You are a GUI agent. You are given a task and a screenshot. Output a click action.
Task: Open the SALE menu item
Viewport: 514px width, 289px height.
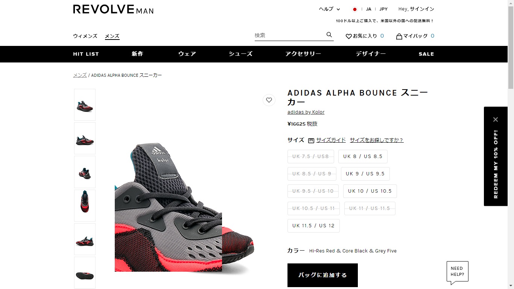click(426, 54)
